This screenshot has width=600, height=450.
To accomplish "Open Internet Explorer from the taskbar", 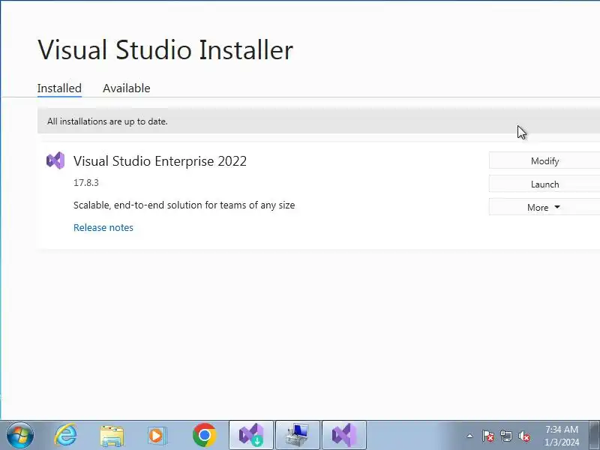I will point(66,435).
